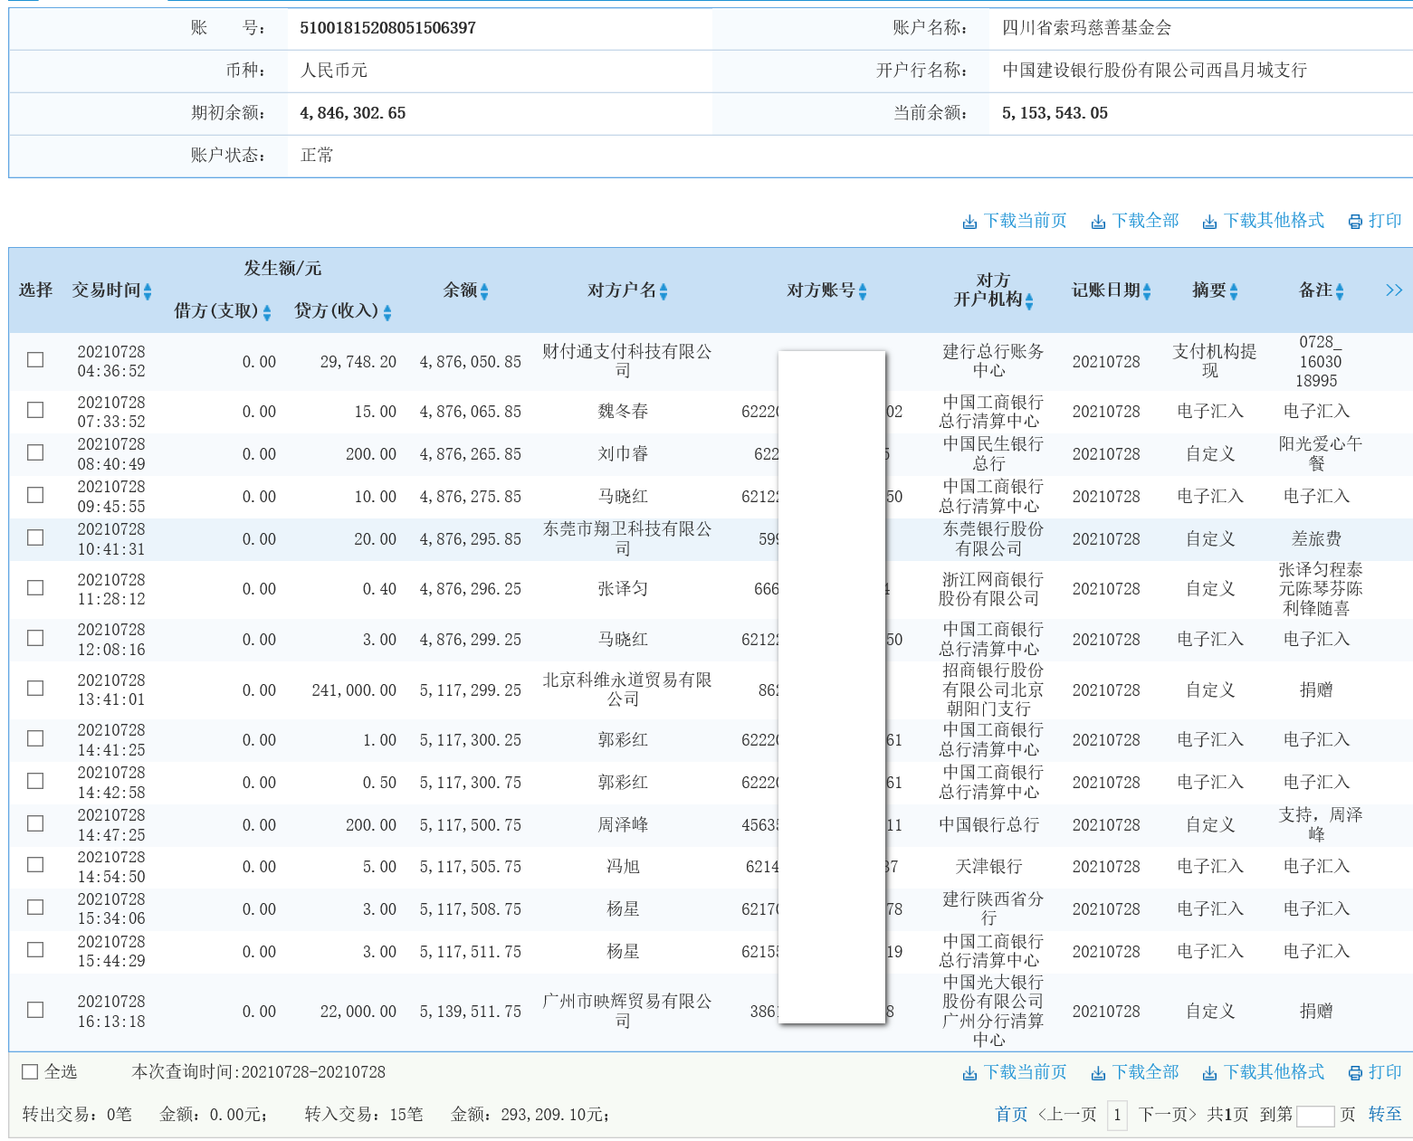The image size is (1413, 1141).
Task: Check the 241,000.00 donation row checkbox
Action: point(34,688)
